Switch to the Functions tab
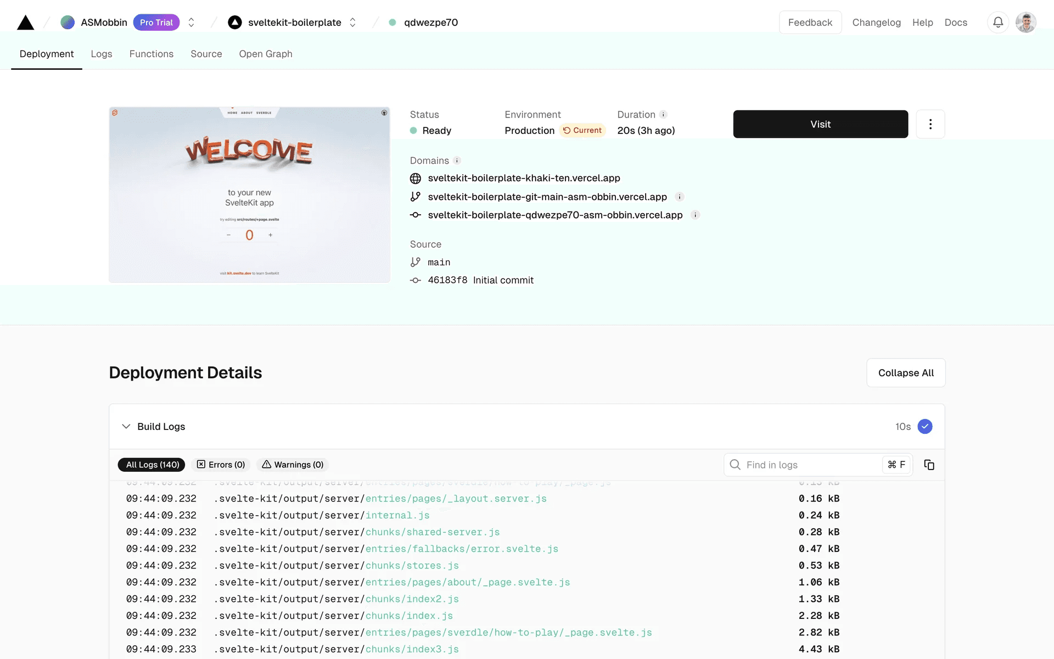Image resolution: width=1054 pixels, height=659 pixels. (151, 54)
